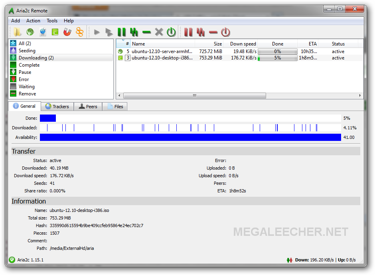Click the green minus remove icon
The height and width of the screenshot is (275, 375).
pyautogui.click(x=146, y=32)
